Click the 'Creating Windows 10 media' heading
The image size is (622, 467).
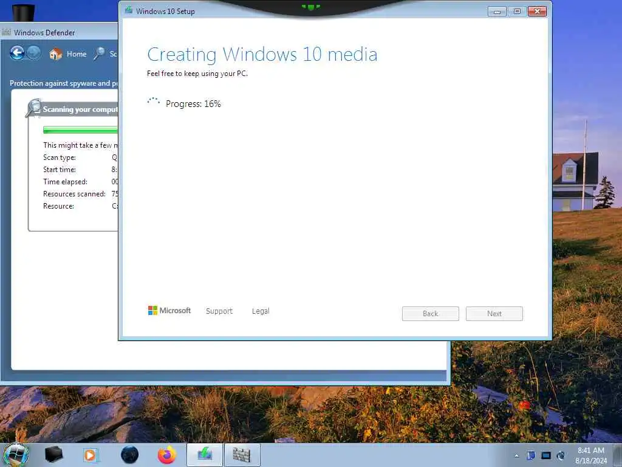click(x=262, y=54)
